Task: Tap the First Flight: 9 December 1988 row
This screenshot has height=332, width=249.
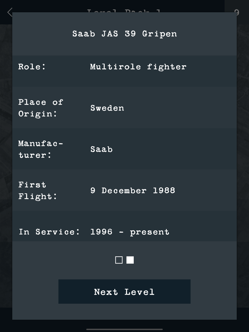Action: pos(124,190)
